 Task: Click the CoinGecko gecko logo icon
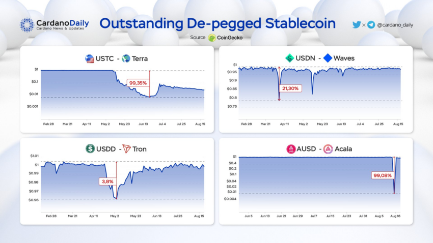(x=212, y=38)
